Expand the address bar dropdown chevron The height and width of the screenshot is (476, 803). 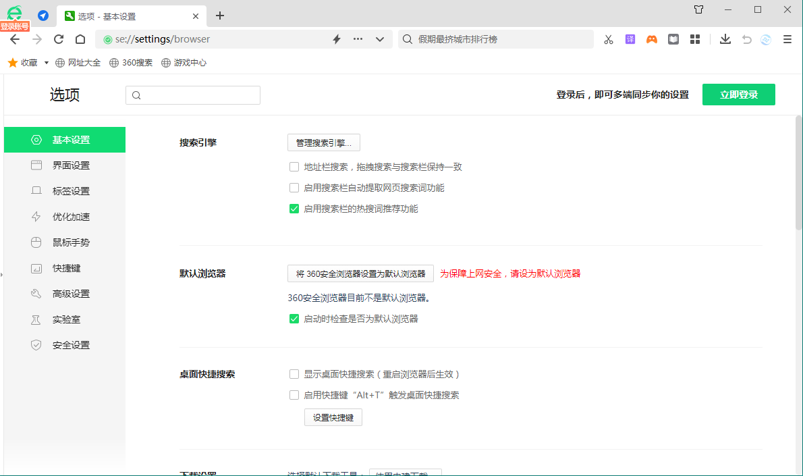(380, 39)
